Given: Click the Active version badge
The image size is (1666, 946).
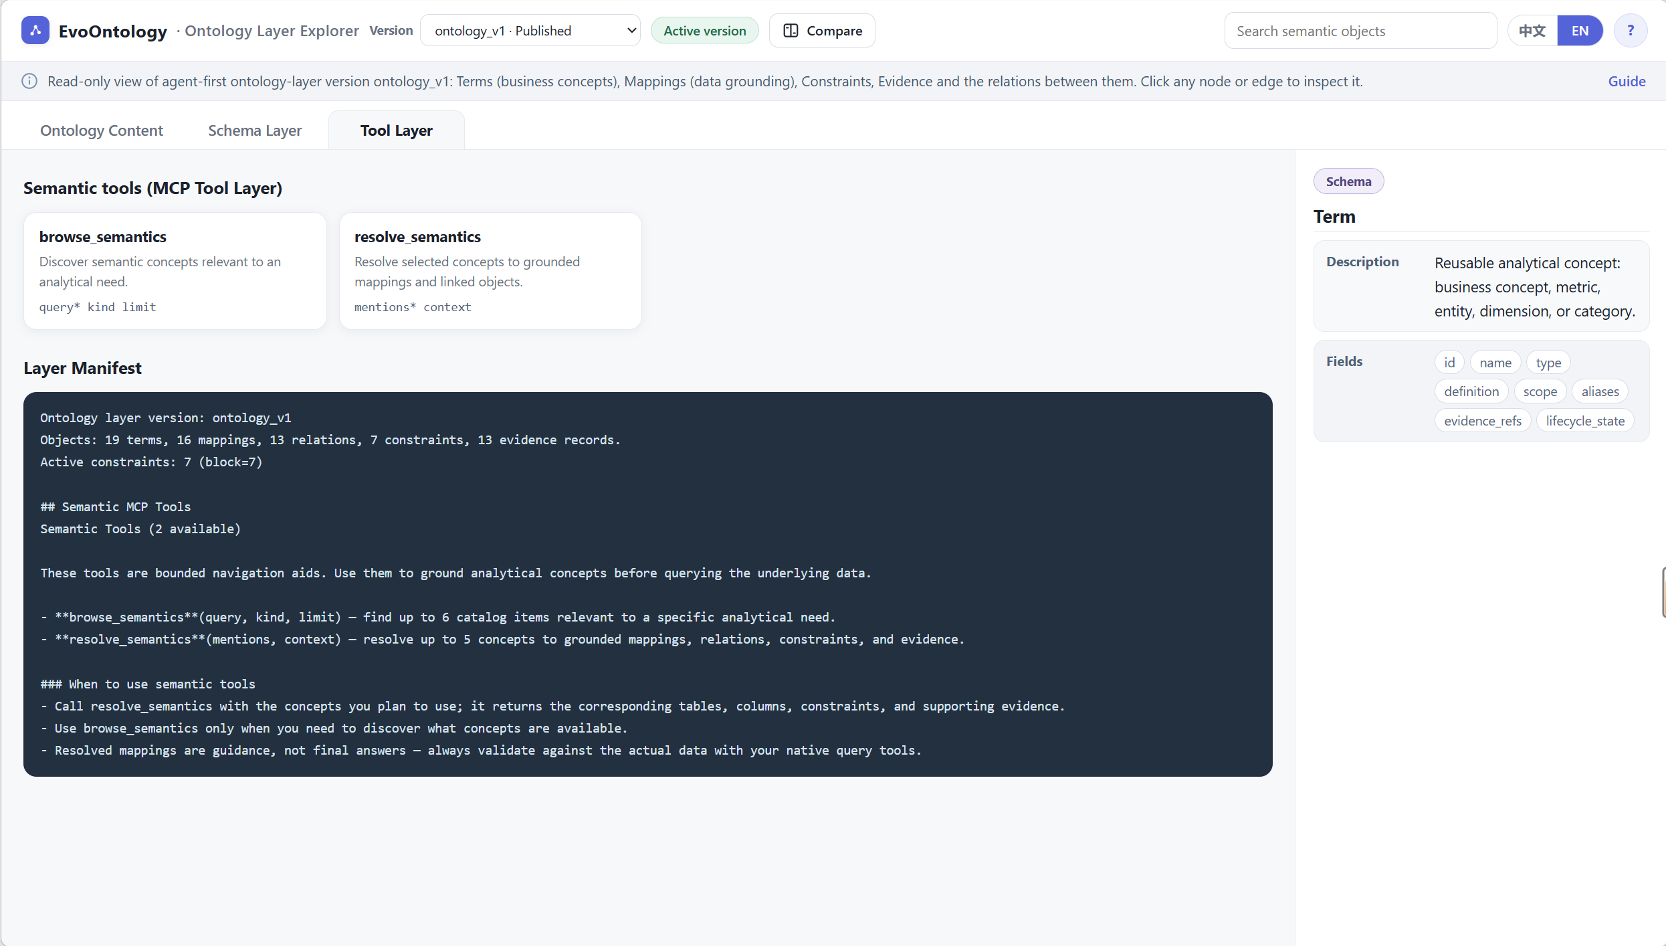Looking at the screenshot, I should point(705,31).
